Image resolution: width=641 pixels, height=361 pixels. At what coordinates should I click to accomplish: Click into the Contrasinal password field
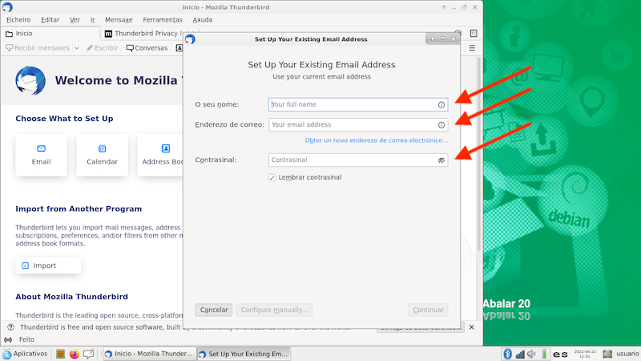tap(351, 160)
